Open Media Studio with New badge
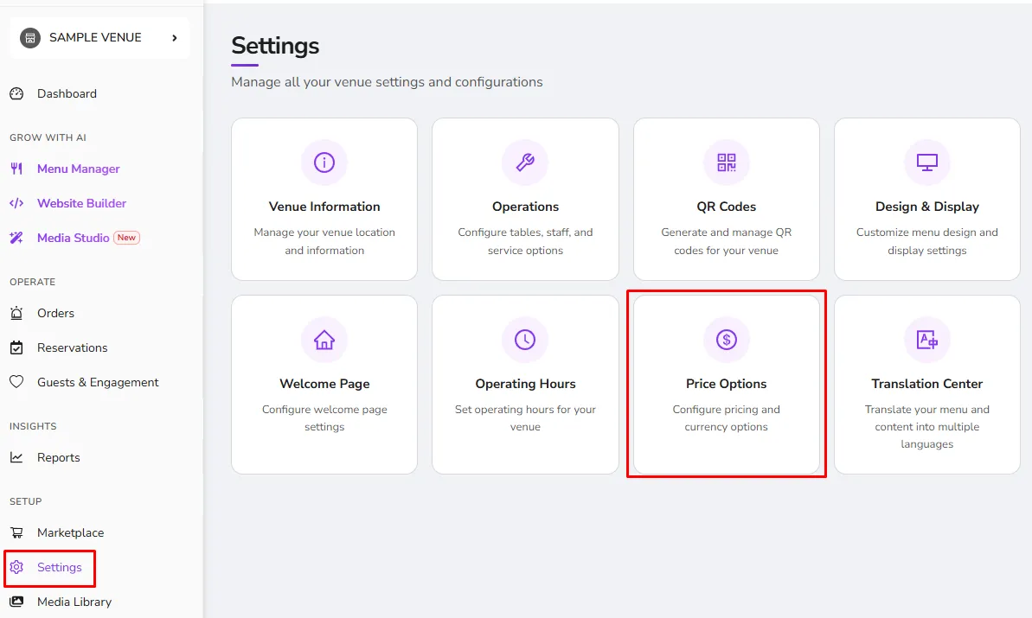The image size is (1032, 618). coord(74,238)
